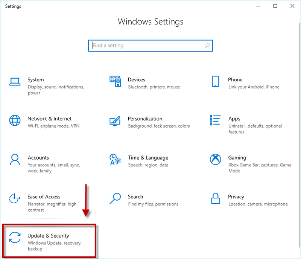Click 'Xbox Game Bar, captures, Game Mode' text
Image resolution: width=301 pixels, height=259 pixels.
260,168
